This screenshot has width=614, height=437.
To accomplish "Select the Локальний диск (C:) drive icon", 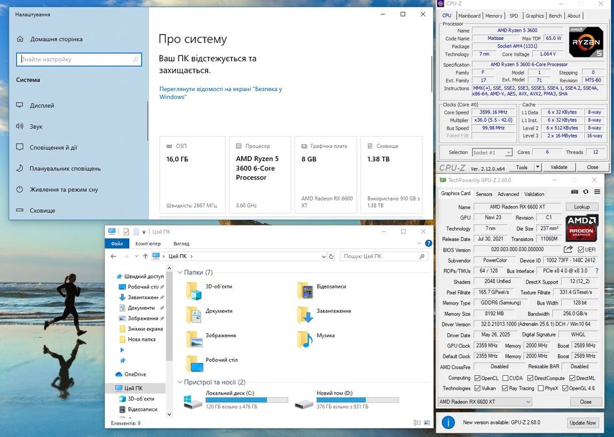I will click(x=193, y=401).
